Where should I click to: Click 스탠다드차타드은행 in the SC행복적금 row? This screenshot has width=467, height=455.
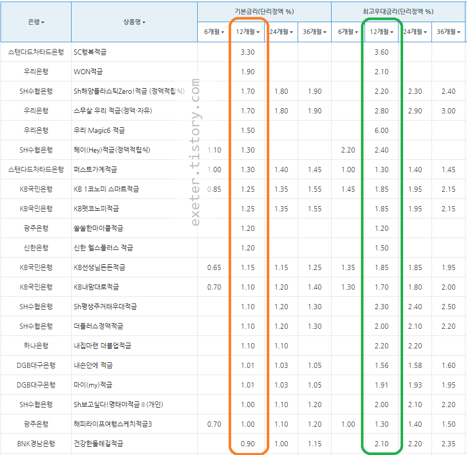pyautogui.click(x=36, y=52)
